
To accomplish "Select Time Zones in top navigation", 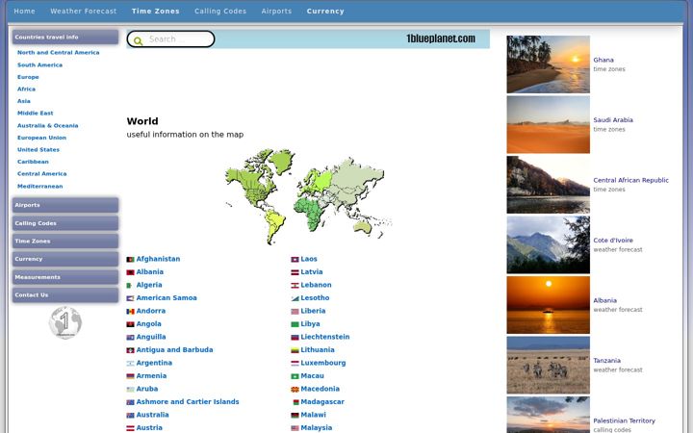I will click(156, 11).
